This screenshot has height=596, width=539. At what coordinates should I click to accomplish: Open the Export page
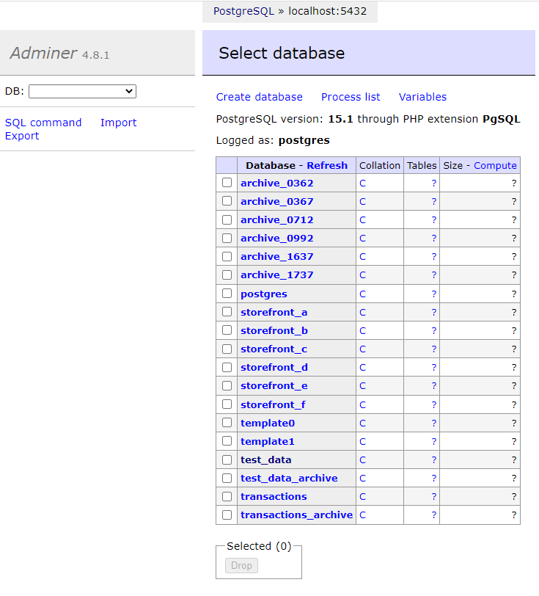(x=22, y=136)
